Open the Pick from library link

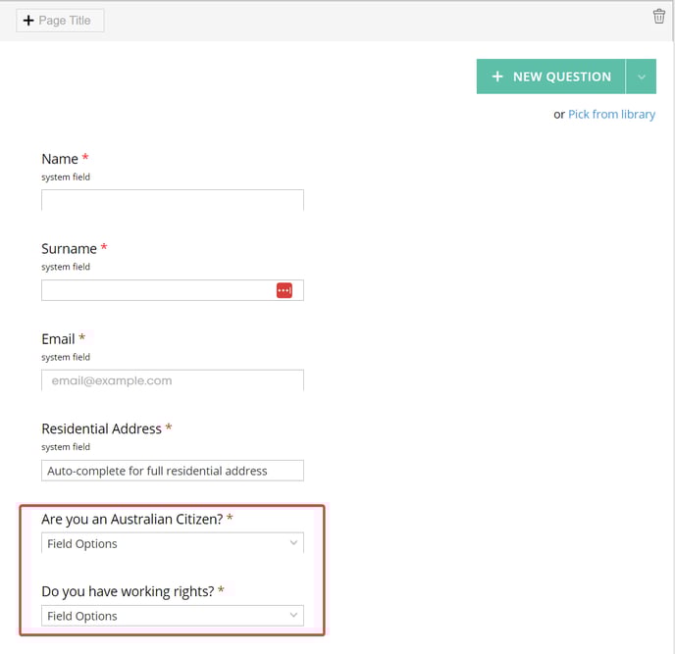point(611,115)
